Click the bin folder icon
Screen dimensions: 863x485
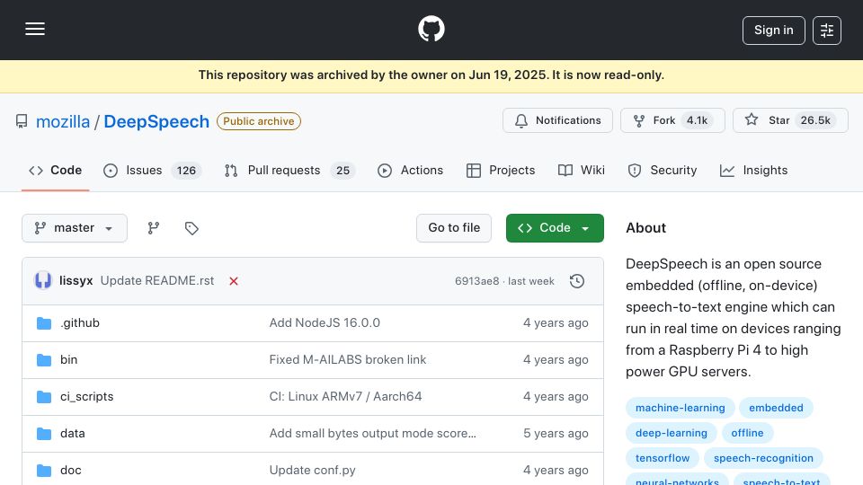pos(44,360)
